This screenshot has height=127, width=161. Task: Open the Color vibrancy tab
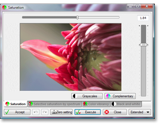(96, 104)
